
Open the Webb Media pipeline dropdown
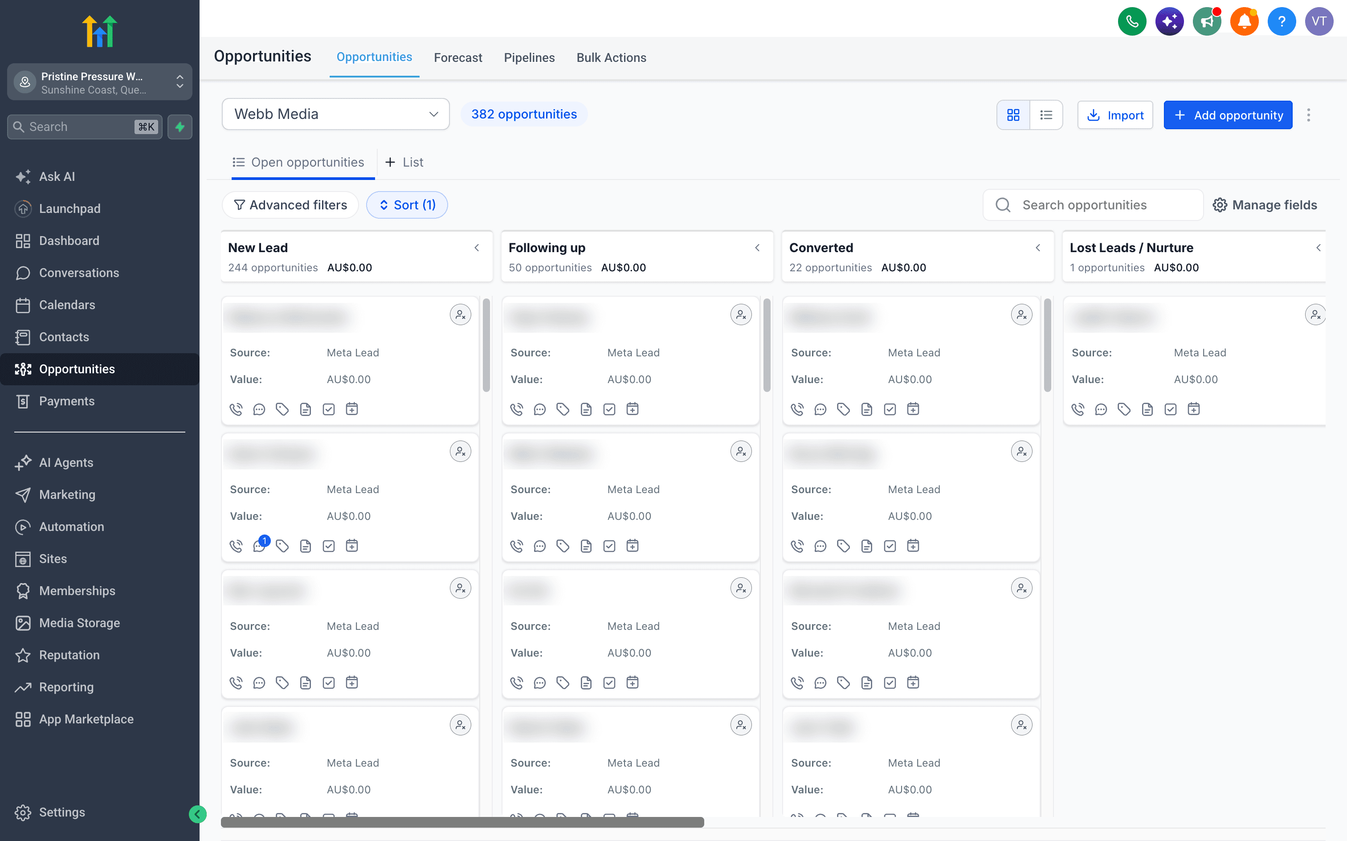coord(335,114)
